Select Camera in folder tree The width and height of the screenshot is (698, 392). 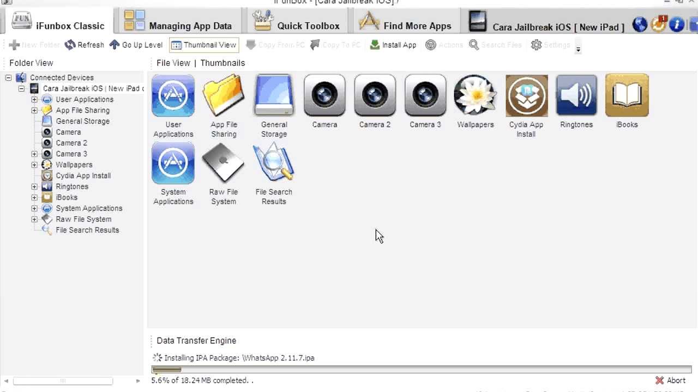click(68, 132)
